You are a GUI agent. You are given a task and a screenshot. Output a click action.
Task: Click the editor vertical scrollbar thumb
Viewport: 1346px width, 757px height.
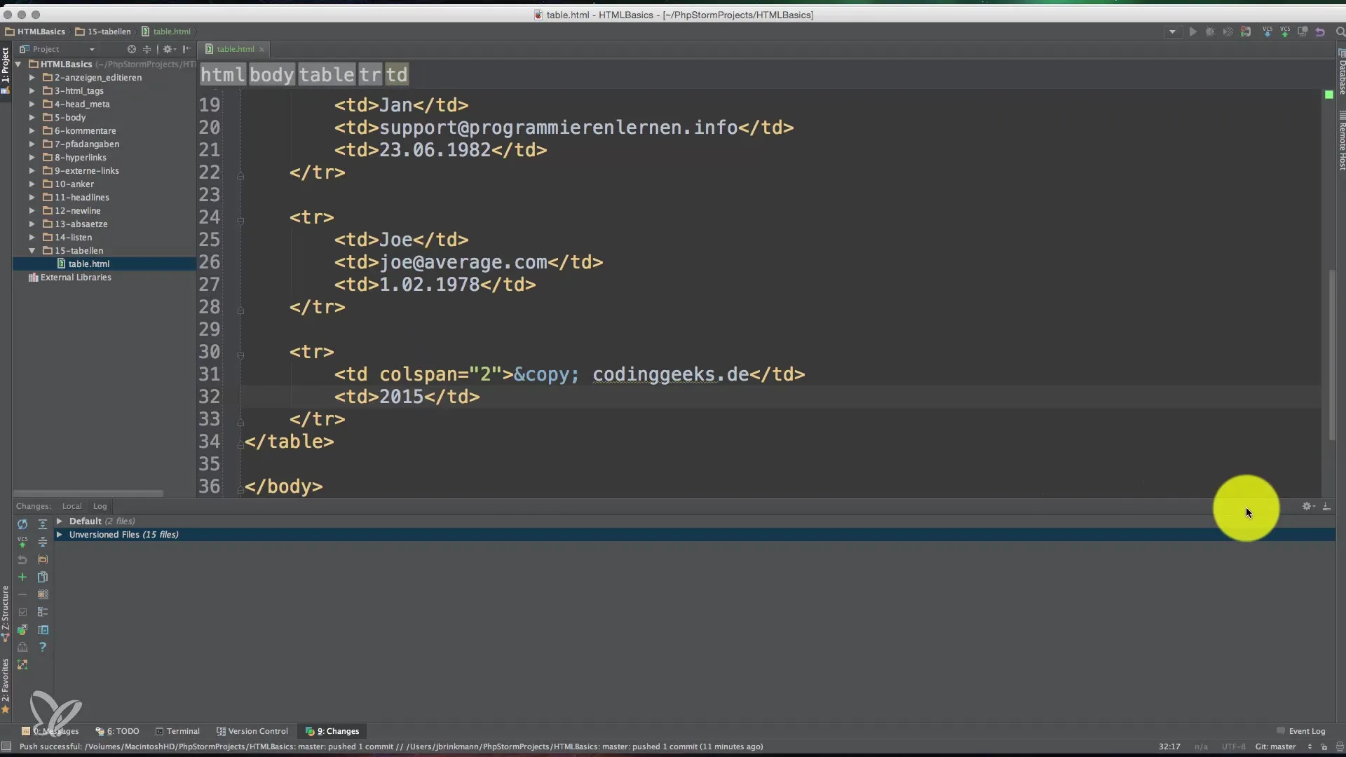(x=1332, y=355)
